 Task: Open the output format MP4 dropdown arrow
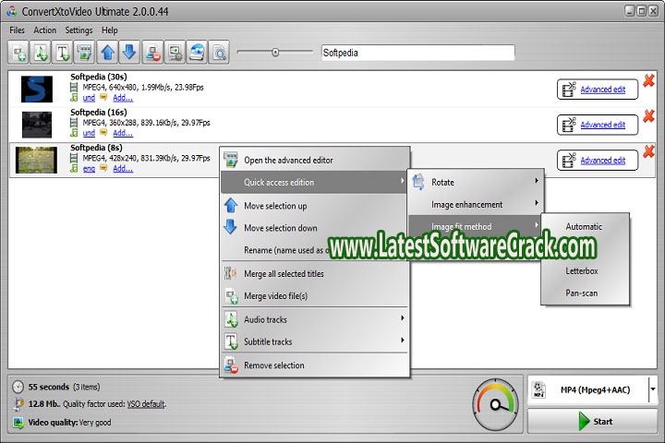point(653,389)
